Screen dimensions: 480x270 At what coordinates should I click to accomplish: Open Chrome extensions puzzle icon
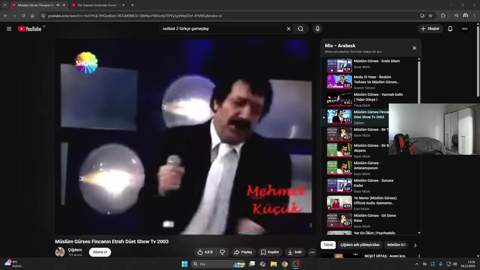click(443, 16)
